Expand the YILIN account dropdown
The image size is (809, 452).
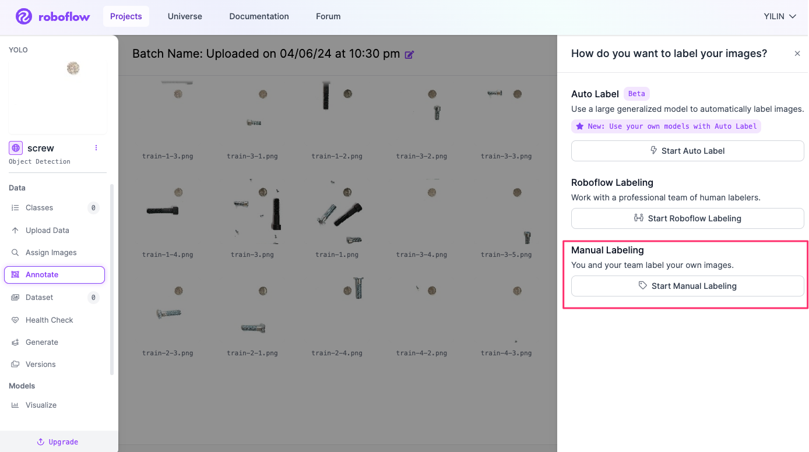[x=780, y=16]
